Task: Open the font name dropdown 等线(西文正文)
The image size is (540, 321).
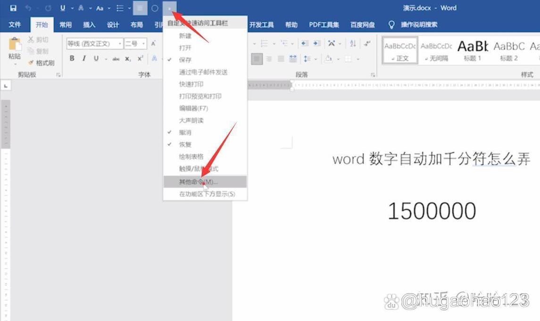Action: pos(119,43)
